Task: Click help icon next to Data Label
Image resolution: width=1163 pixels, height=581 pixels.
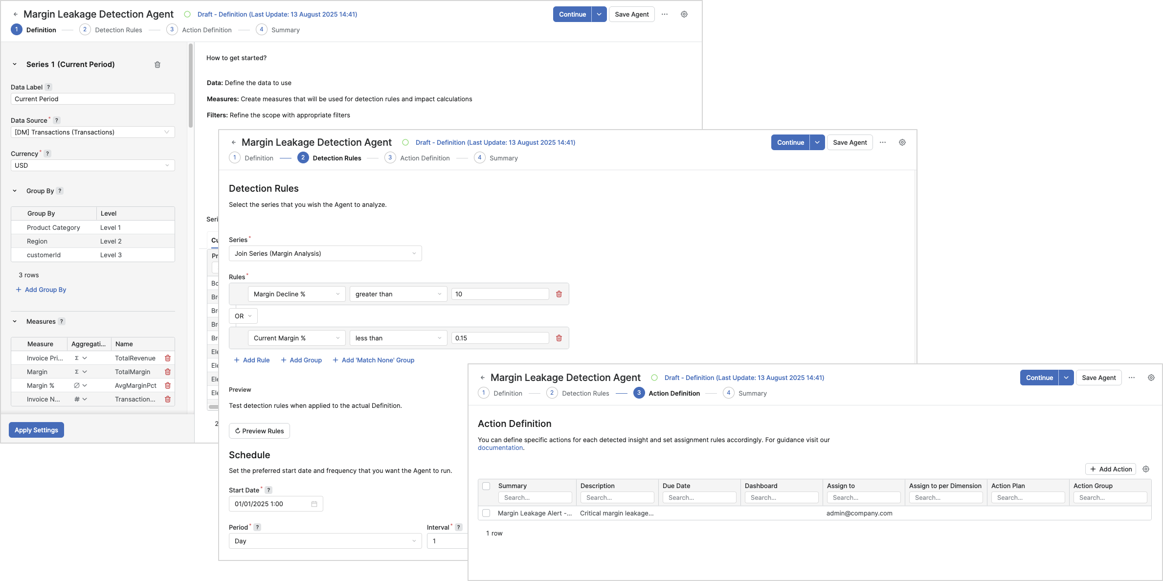Action: click(48, 87)
